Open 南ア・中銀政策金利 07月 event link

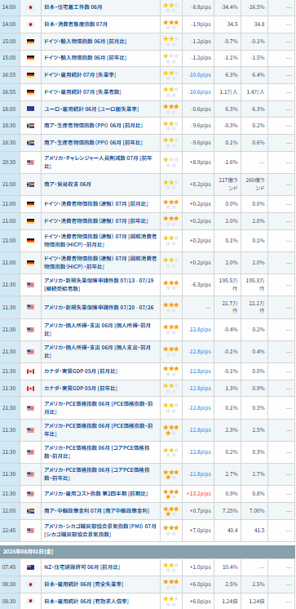[96, 511]
